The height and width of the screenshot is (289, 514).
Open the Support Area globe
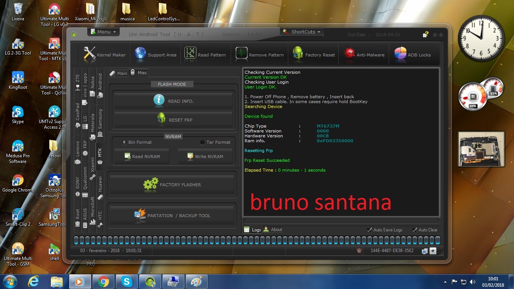pos(155,55)
